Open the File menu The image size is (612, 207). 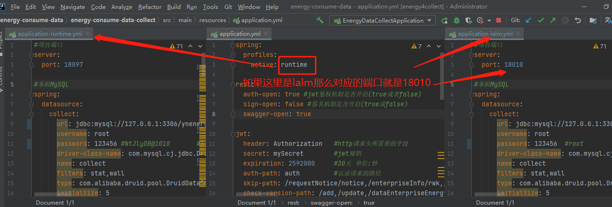point(15,7)
